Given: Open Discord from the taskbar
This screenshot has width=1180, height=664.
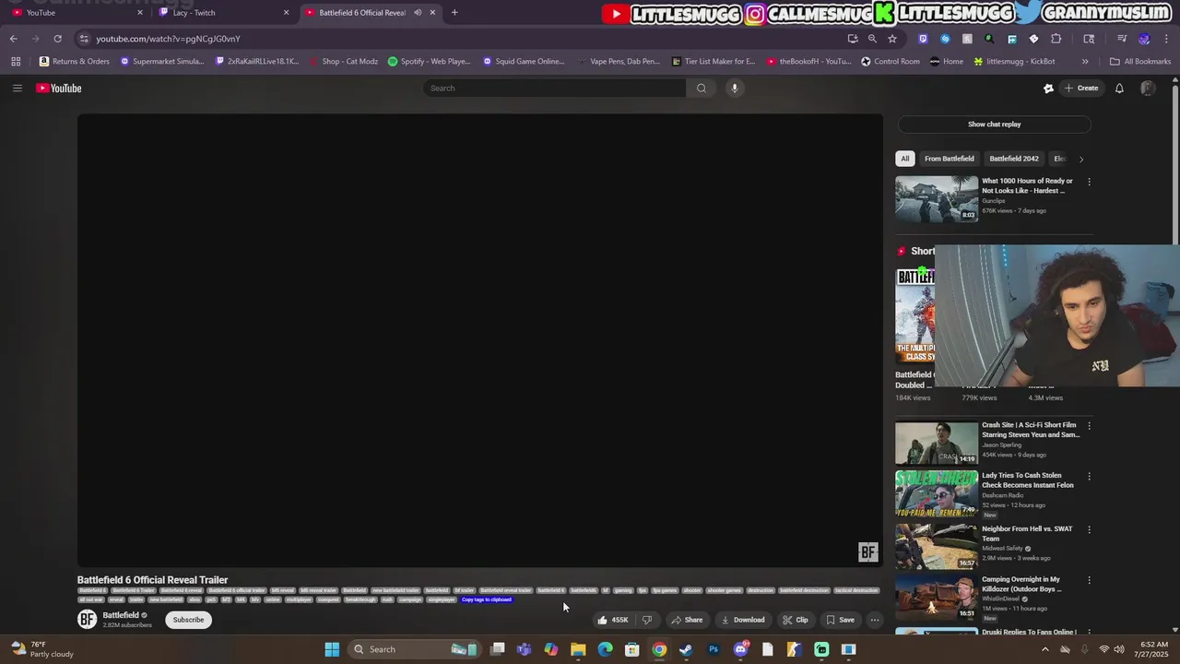Looking at the screenshot, I should [x=740, y=649].
